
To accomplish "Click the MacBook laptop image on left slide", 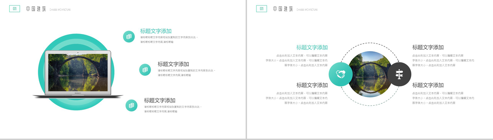I will click(x=78, y=74).
